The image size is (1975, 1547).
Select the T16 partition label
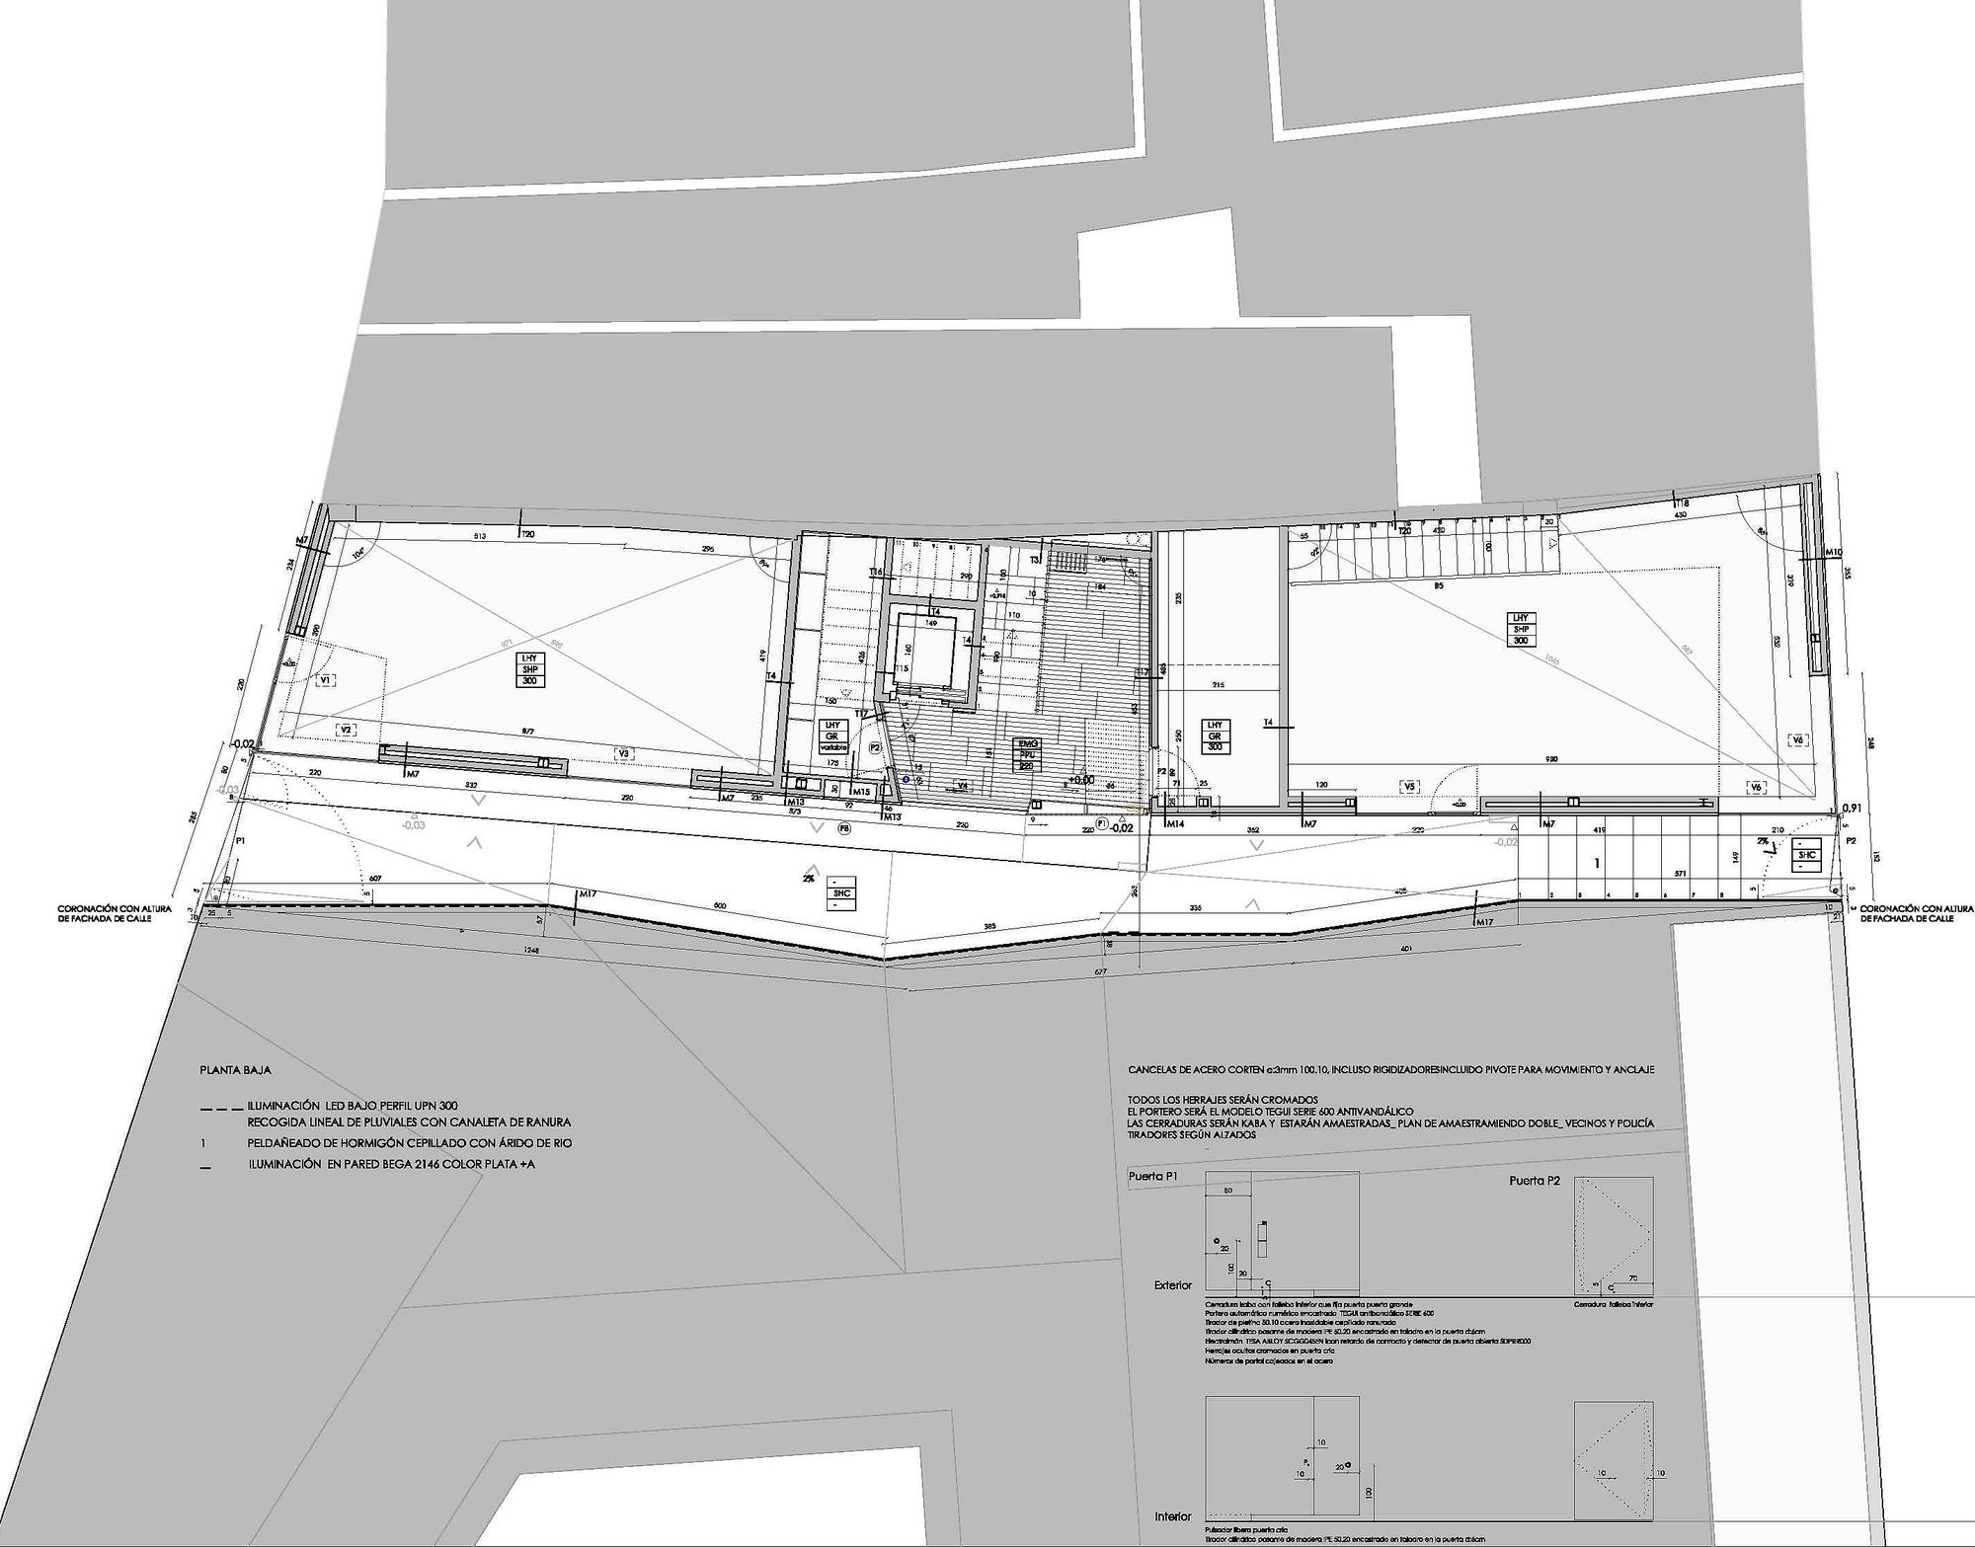[875, 573]
